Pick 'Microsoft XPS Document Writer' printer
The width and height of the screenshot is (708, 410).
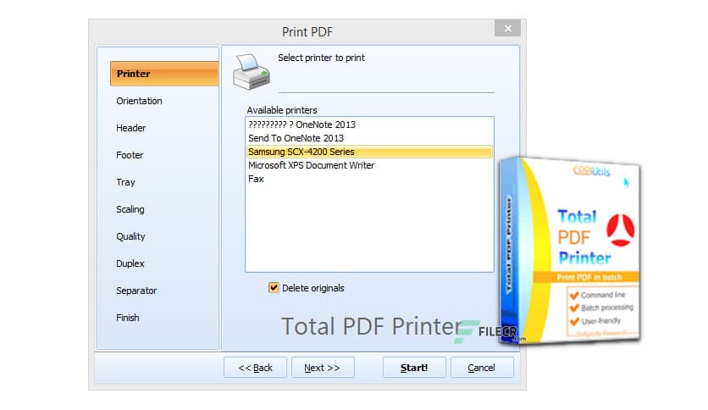(369, 165)
